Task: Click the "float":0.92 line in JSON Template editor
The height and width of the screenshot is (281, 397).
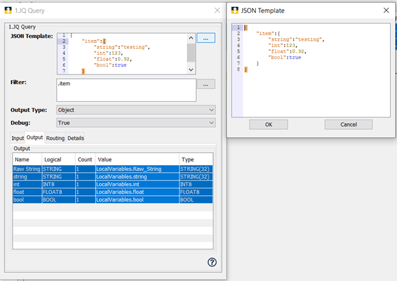Action: [288, 51]
